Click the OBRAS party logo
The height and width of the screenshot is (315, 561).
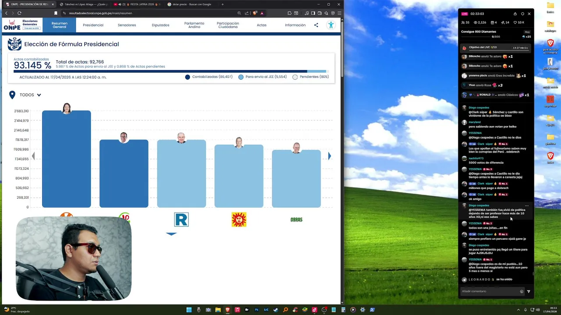296,219
